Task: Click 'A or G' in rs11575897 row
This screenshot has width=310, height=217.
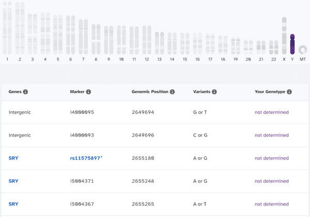Action: coord(200,158)
